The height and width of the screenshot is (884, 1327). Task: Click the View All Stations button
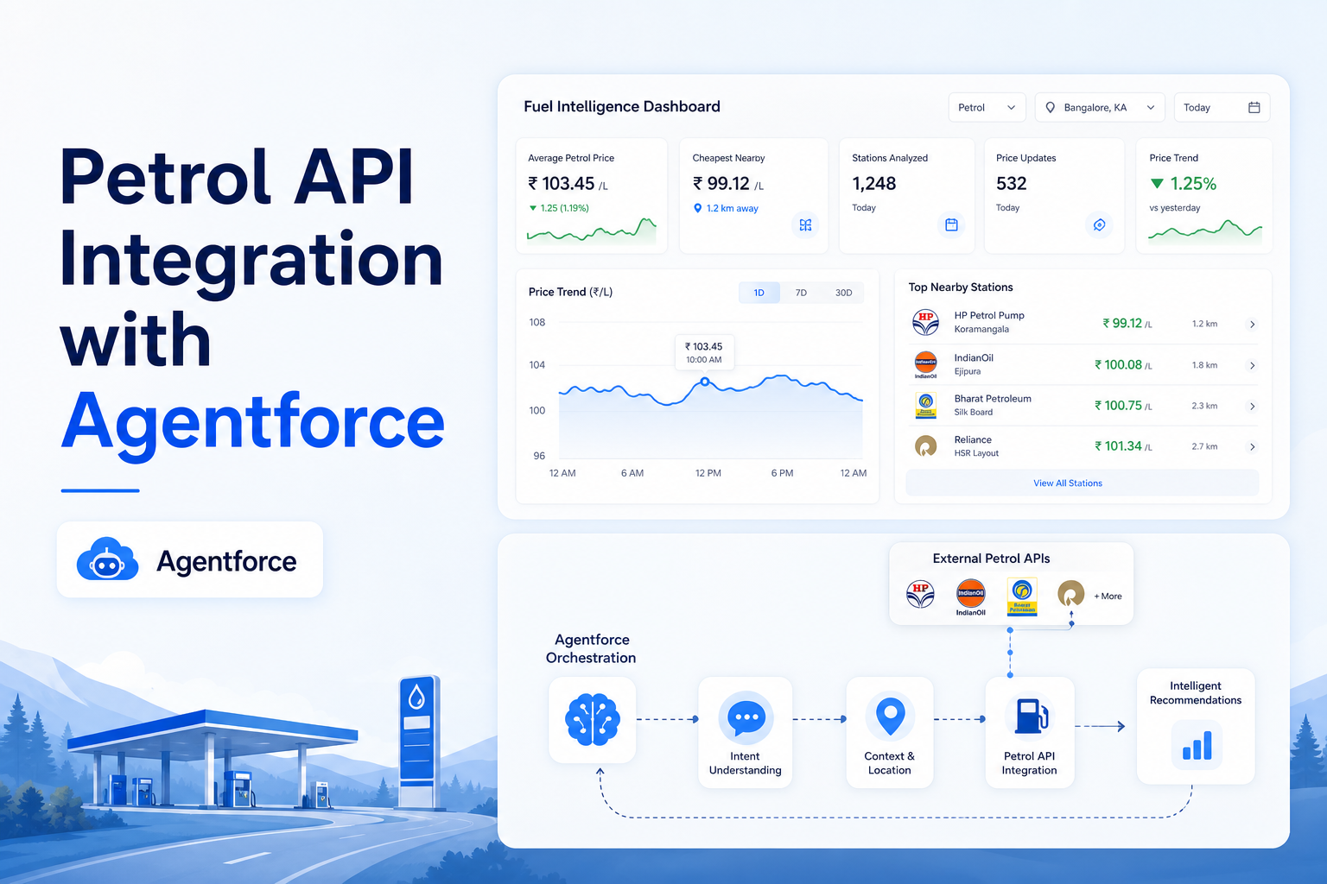pyautogui.click(x=1082, y=483)
